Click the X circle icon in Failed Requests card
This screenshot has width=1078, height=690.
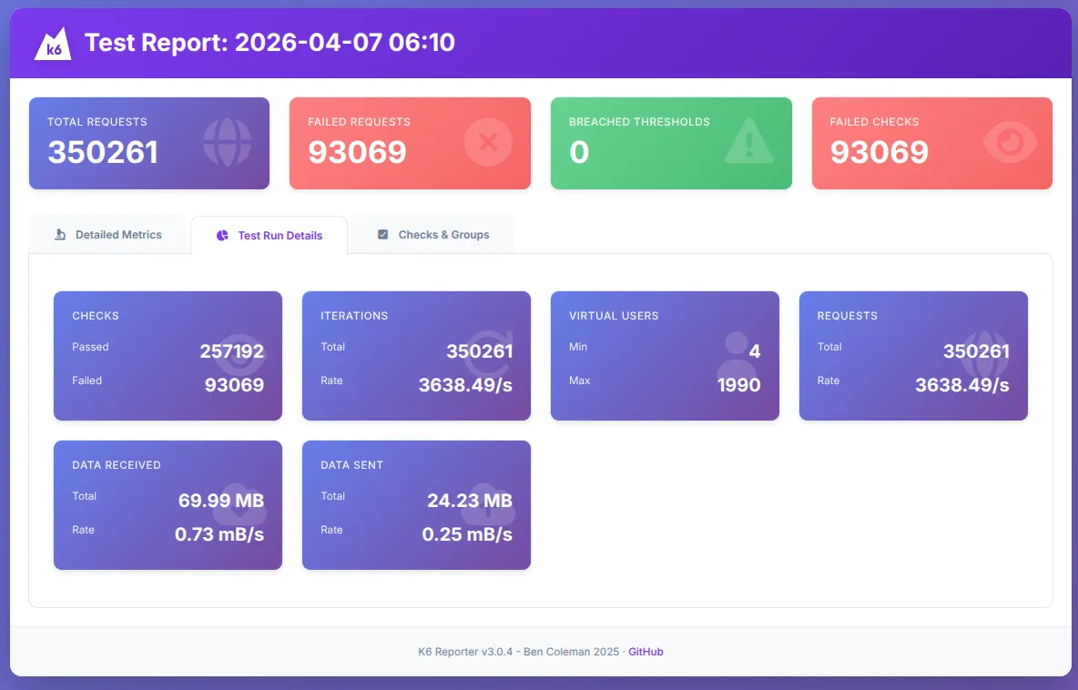click(488, 142)
